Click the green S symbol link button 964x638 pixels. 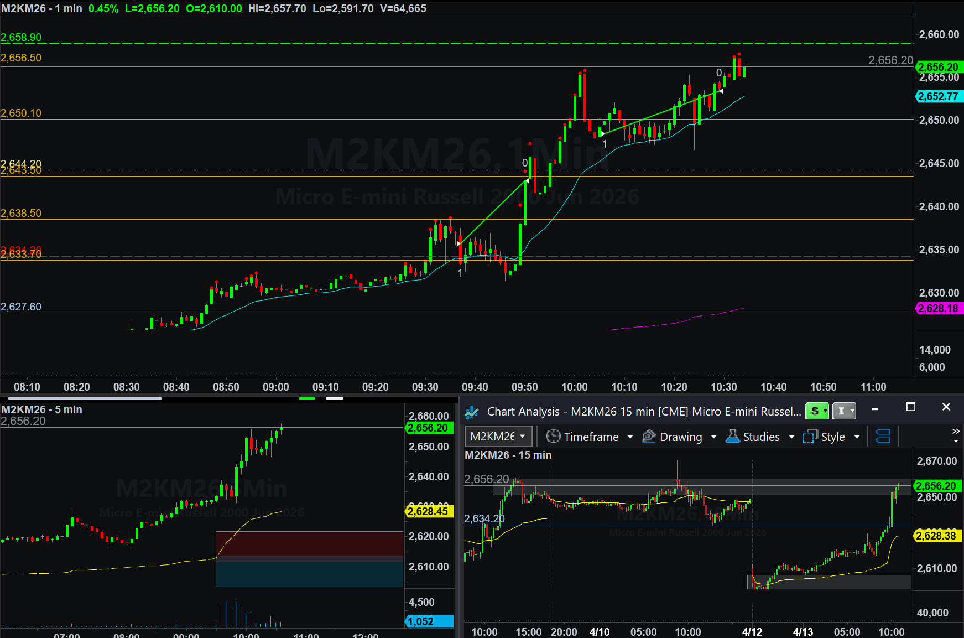pos(816,411)
